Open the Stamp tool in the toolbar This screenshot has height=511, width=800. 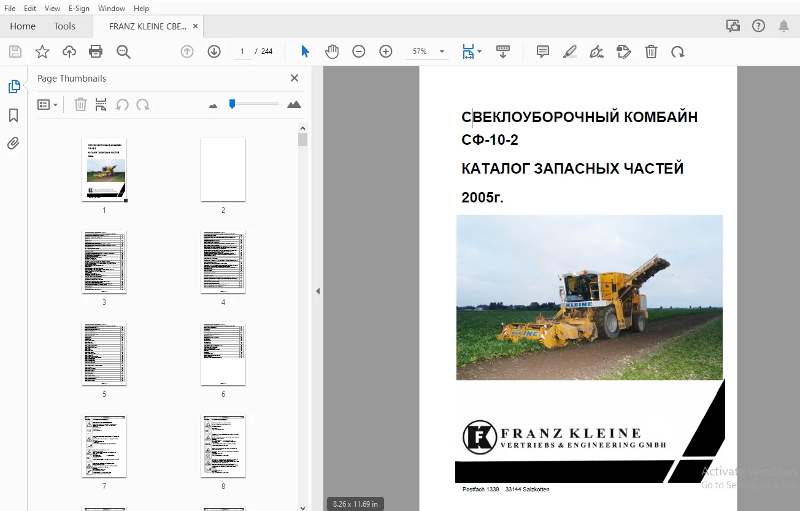(624, 52)
